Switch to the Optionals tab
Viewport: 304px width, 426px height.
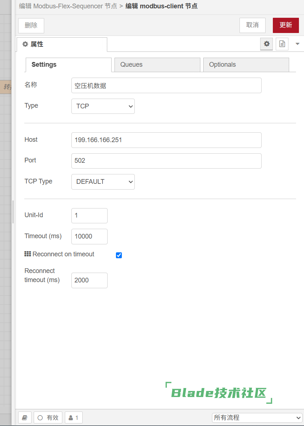[x=246, y=65]
